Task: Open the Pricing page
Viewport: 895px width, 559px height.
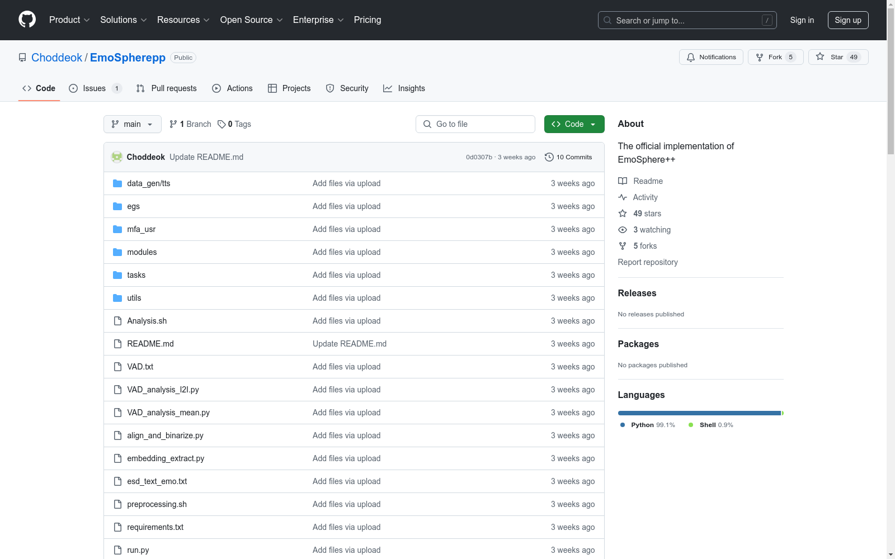Action: coord(368,20)
